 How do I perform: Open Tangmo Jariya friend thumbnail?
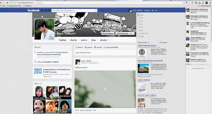pos(39,93)
